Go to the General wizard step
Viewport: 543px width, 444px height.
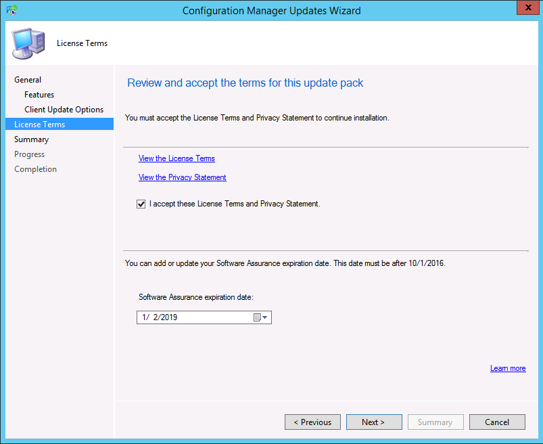point(28,80)
